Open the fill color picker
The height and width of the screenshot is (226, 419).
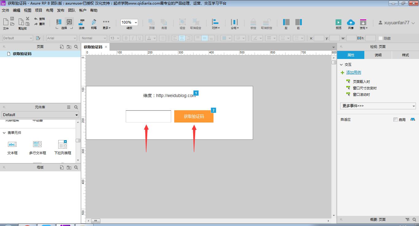point(226,38)
